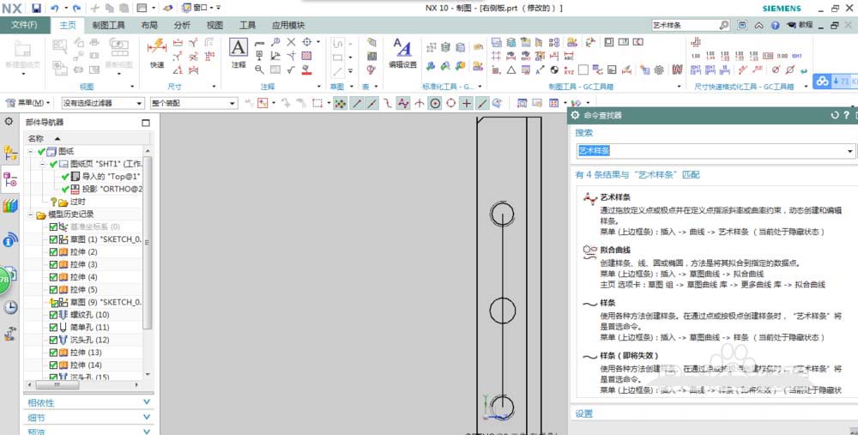Toggle checkbox for 拉伸 (2) feature
Image resolution: width=858 pixels, height=435 pixels.
tap(53, 252)
